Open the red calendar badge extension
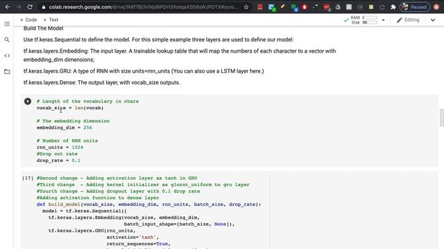 [x=327, y=8]
